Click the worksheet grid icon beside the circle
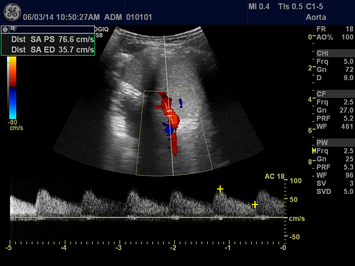 pos(14,28)
